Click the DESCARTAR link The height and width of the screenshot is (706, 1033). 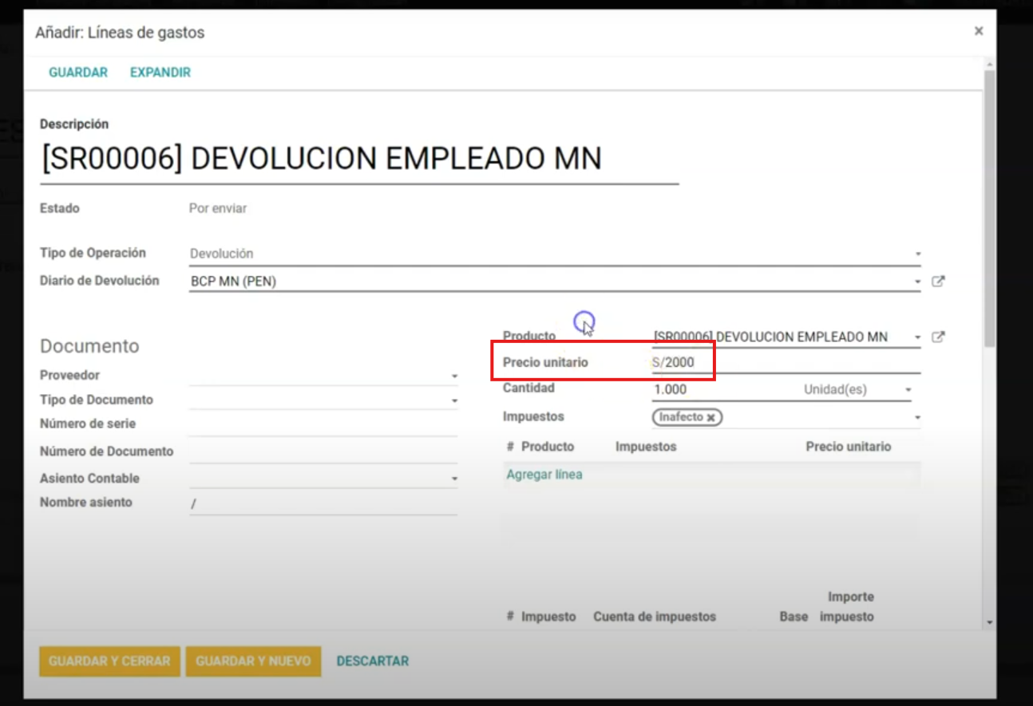pos(372,661)
